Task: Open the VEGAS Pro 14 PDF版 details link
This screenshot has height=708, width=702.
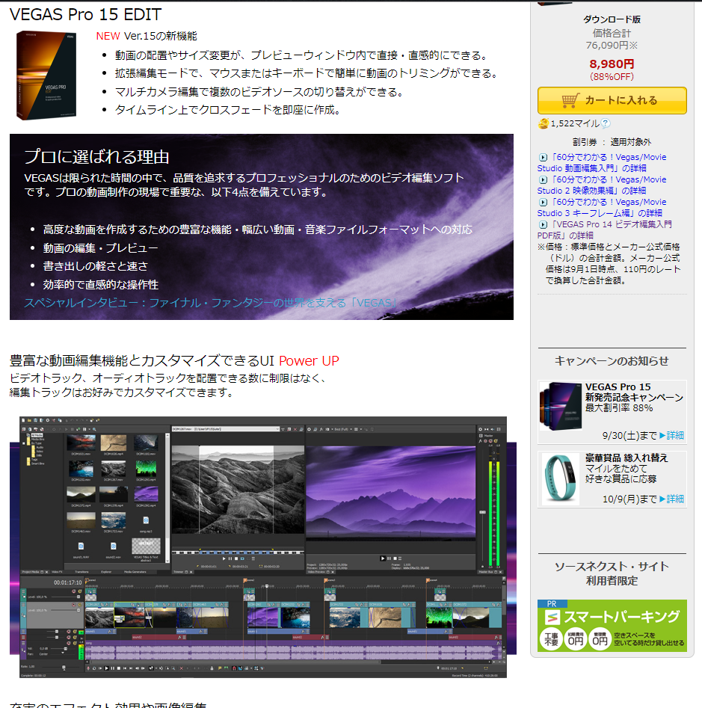Action: (x=605, y=230)
